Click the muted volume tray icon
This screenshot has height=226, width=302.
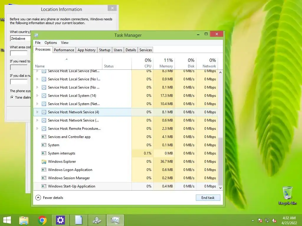[x=274, y=220]
